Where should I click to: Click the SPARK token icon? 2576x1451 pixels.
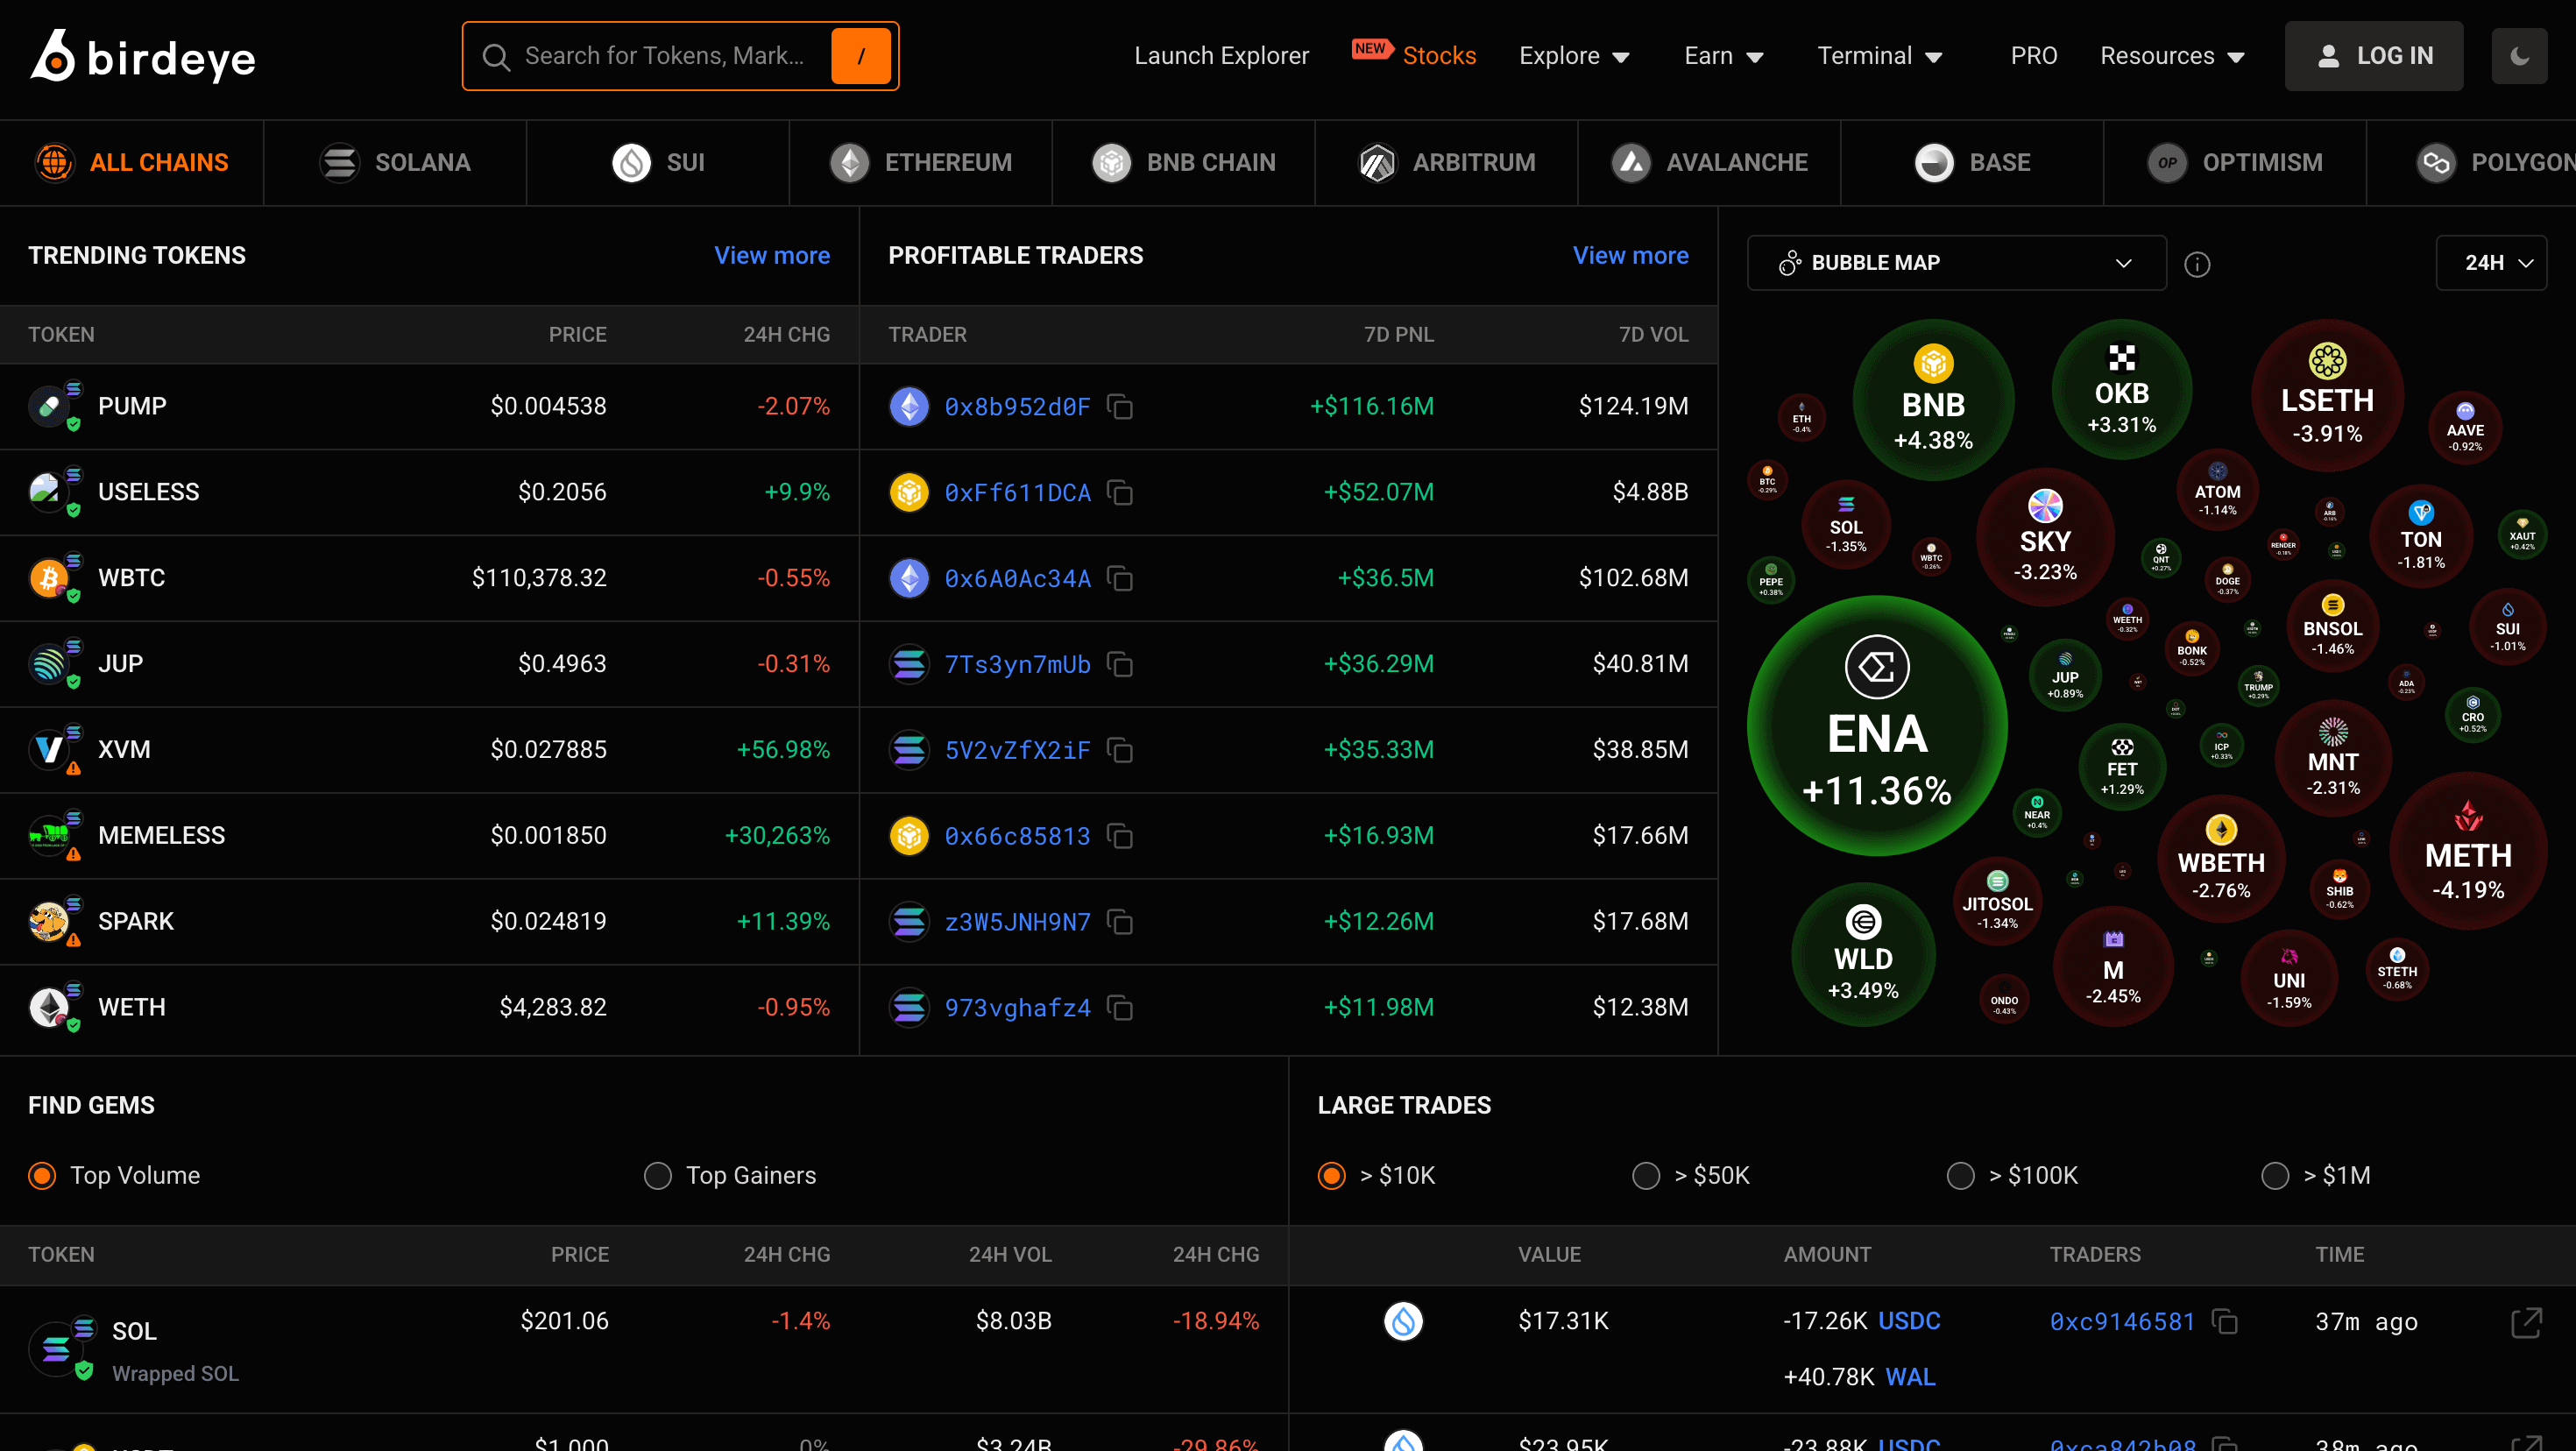(50, 921)
